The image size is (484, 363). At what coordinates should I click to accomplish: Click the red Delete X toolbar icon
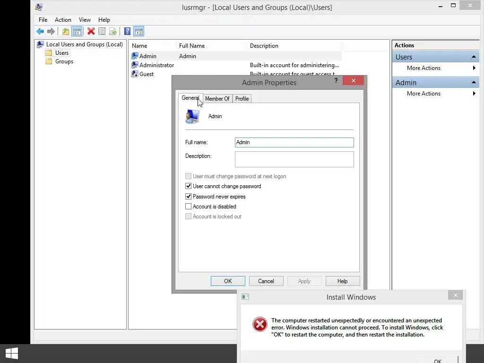(91, 31)
